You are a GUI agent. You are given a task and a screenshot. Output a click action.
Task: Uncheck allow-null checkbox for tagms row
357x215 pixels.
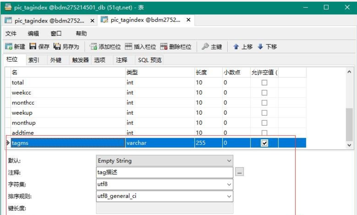tap(264, 143)
